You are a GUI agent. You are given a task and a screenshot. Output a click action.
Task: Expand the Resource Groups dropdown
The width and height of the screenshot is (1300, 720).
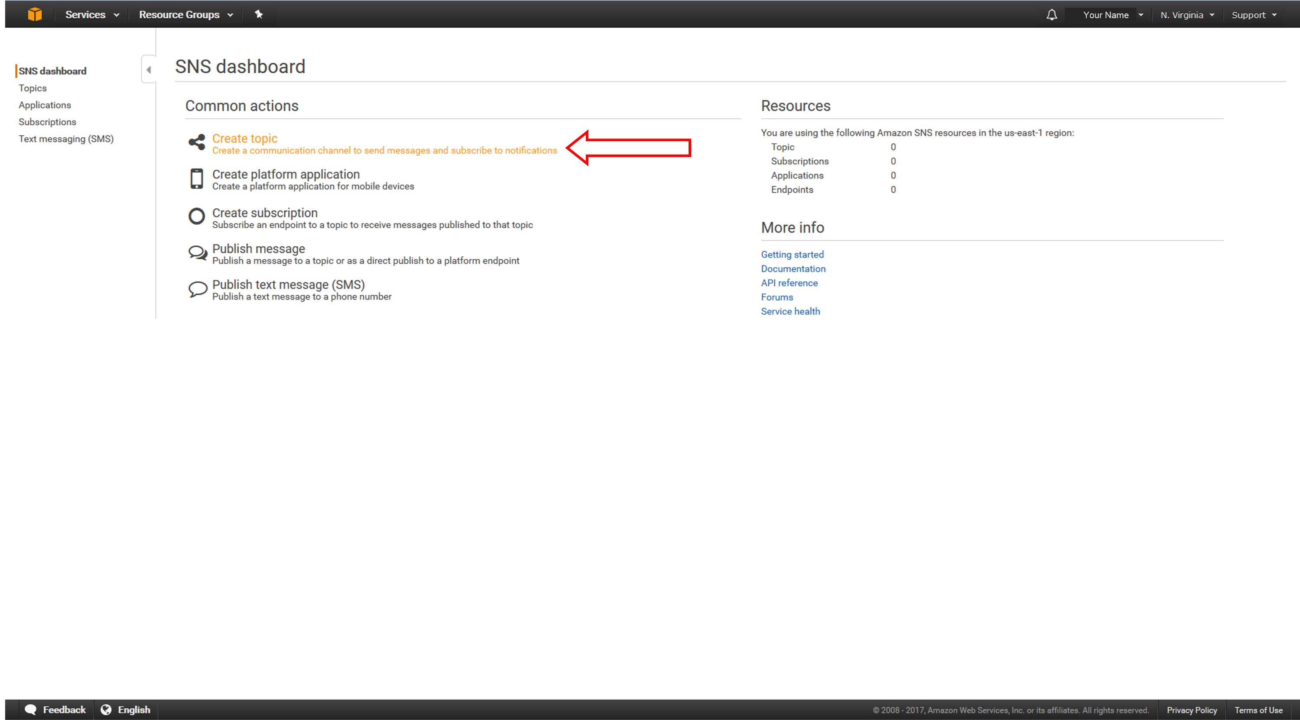point(186,15)
